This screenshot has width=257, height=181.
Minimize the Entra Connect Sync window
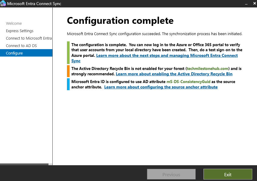point(246,4)
